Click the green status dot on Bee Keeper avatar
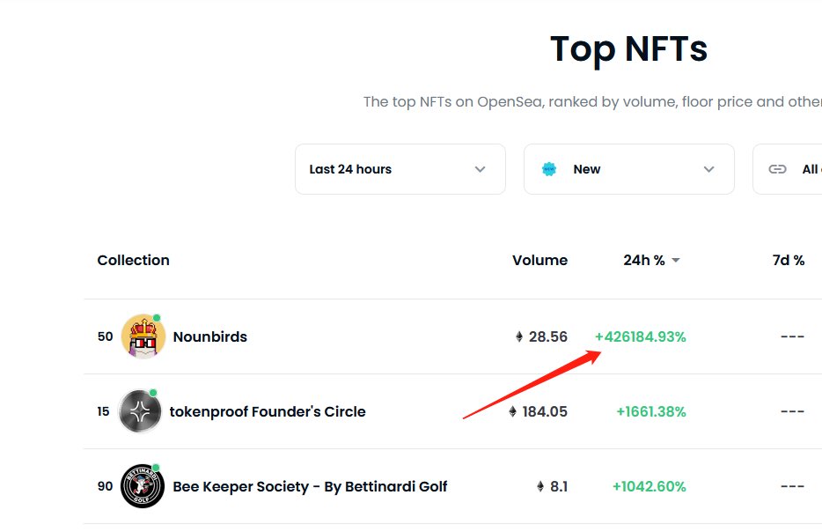822x532 pixels. point(156,468)
